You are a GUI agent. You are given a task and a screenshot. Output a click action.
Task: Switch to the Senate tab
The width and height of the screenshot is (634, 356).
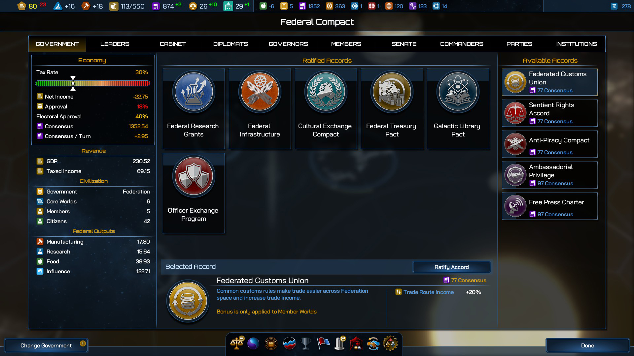404,44
